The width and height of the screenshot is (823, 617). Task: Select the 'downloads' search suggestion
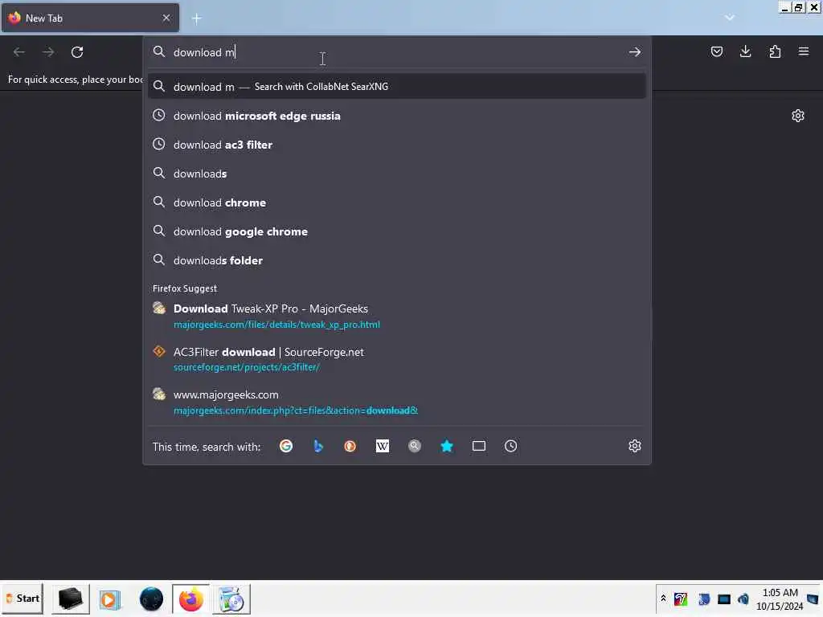tap(397, 174)
